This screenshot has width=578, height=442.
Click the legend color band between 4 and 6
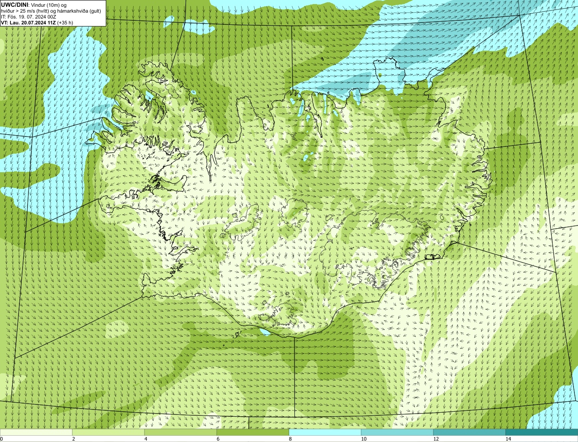pos(181,433)
